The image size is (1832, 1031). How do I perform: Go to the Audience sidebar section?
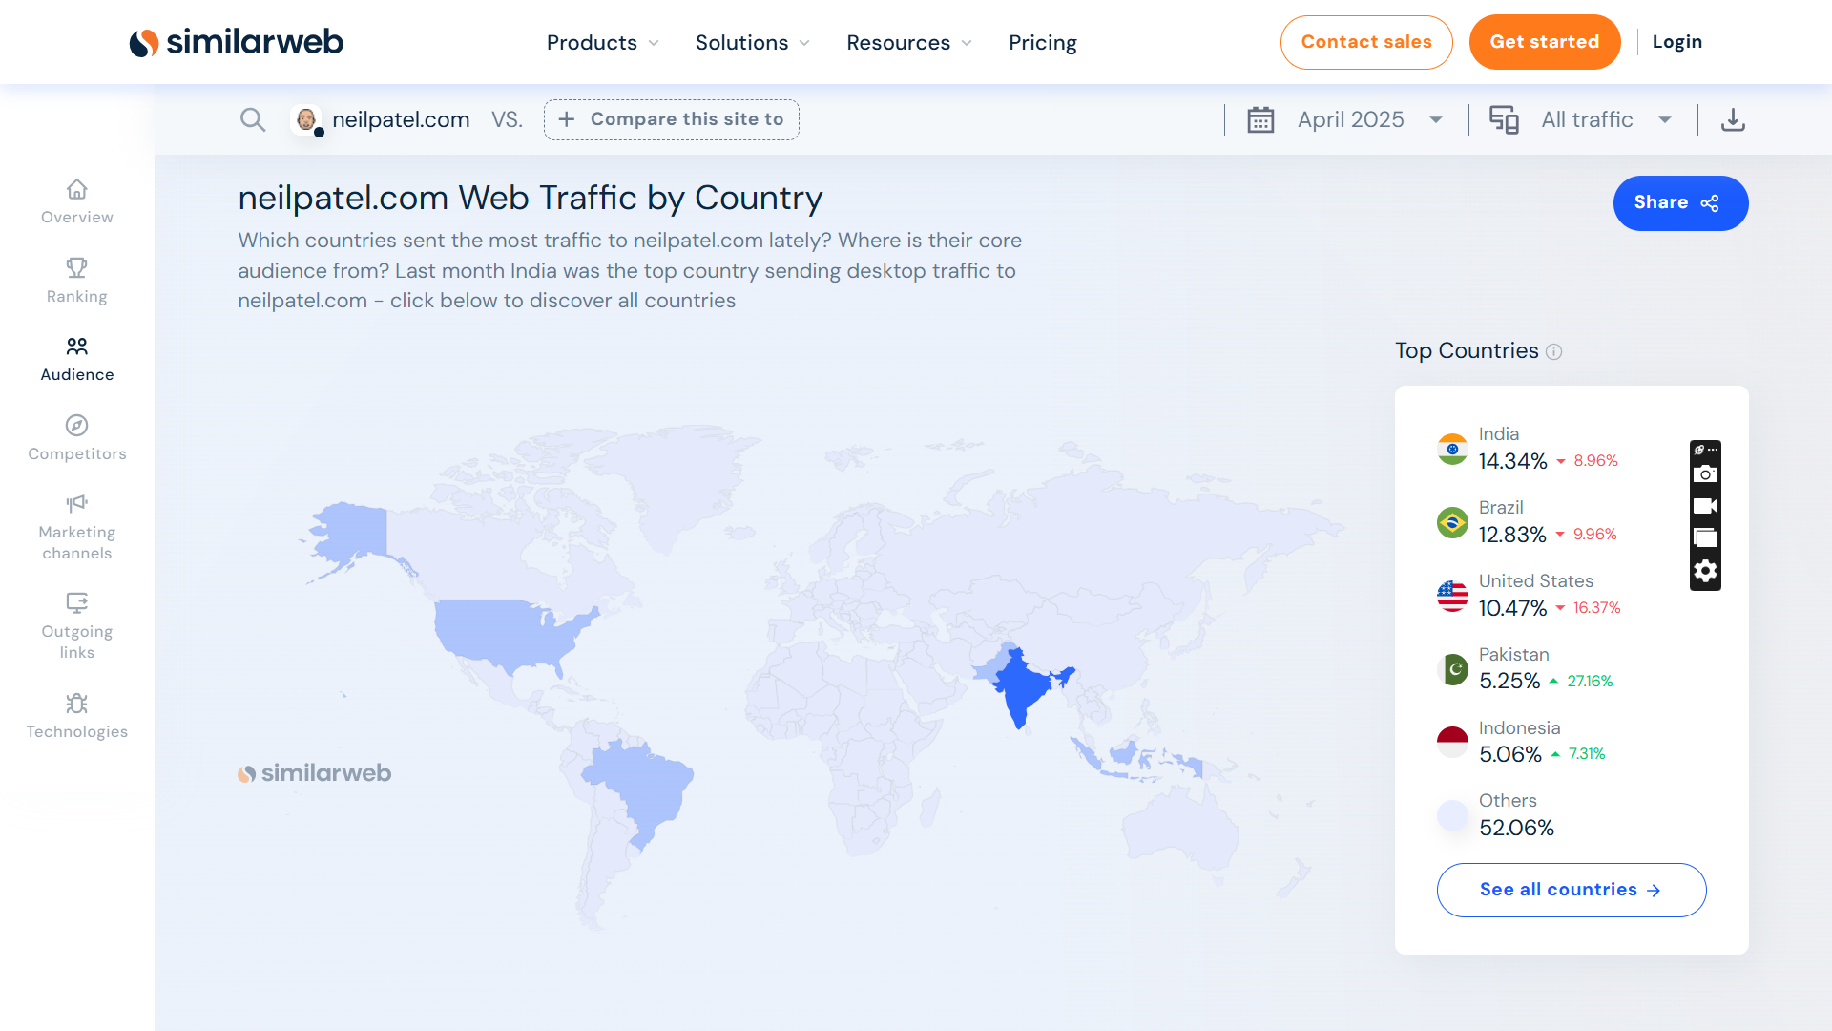point(77,359)
